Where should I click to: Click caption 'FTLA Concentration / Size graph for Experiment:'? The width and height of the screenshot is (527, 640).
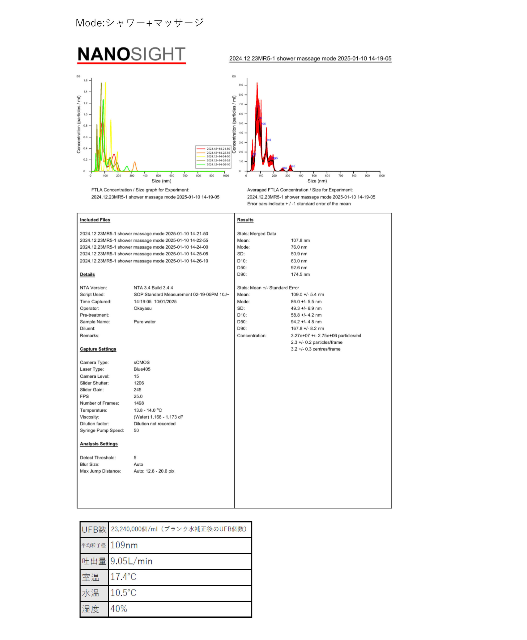tap(140, 190)
